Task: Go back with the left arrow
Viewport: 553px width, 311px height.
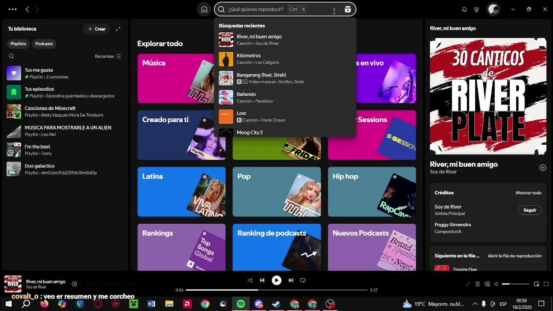Action: pyautogui.click(x=27, y=9)
